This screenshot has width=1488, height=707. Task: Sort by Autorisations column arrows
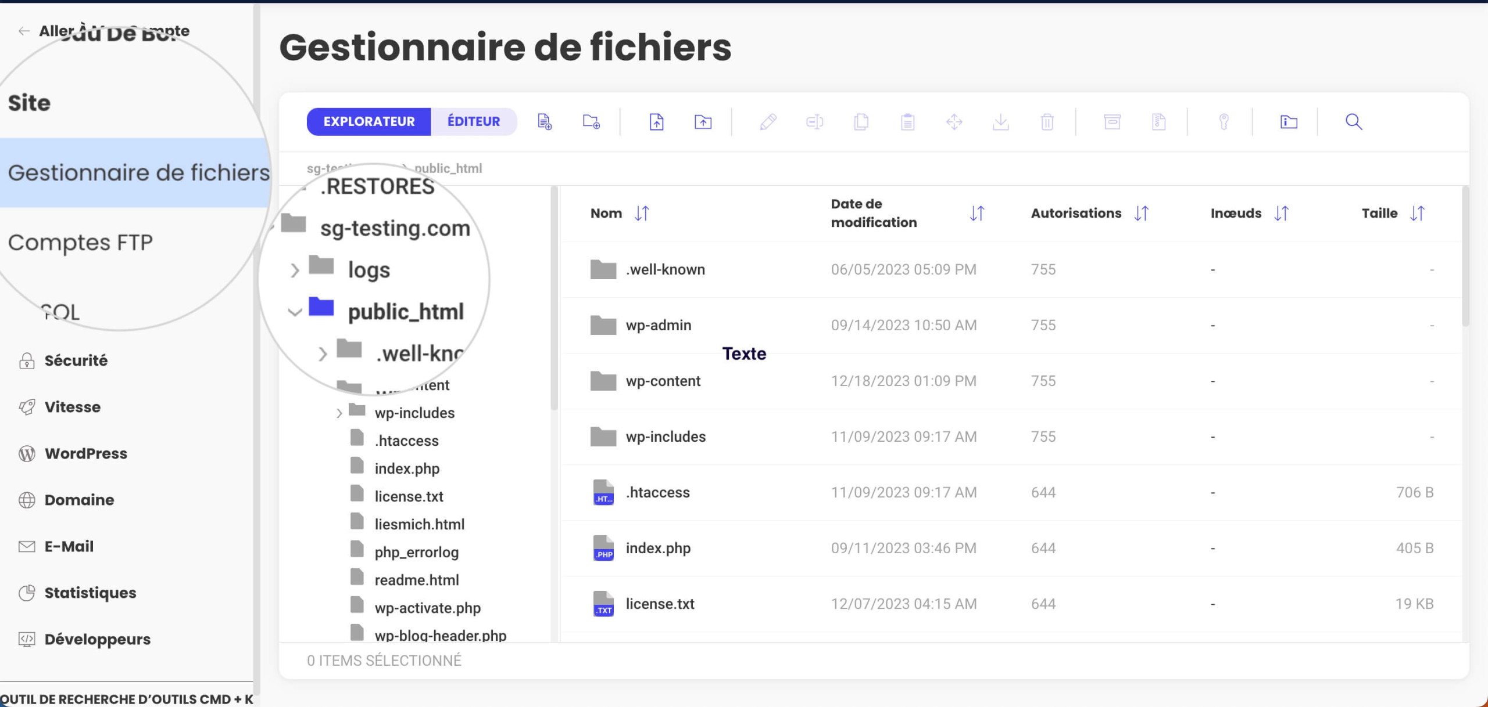1142,213
